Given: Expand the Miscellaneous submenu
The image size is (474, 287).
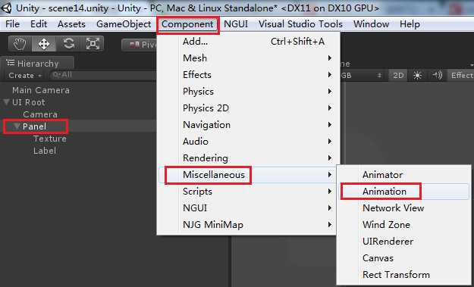Looking at the screenshot, I should [247, 175].
